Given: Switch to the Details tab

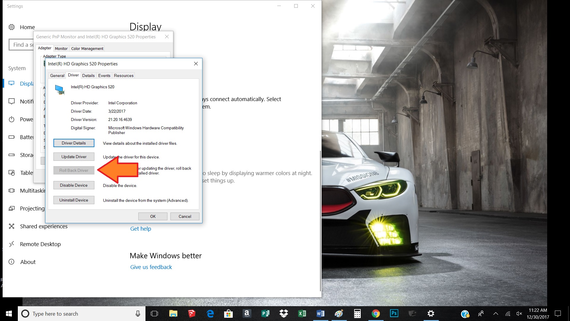Looking at the screenshot, I should pyautogui.click(x=88, y=75).
